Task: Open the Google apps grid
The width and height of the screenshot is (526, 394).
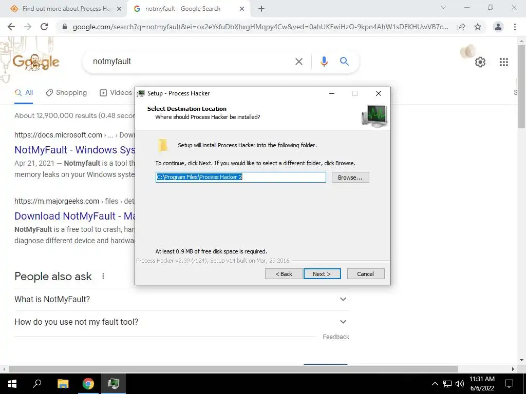Action: pos(503,62)
